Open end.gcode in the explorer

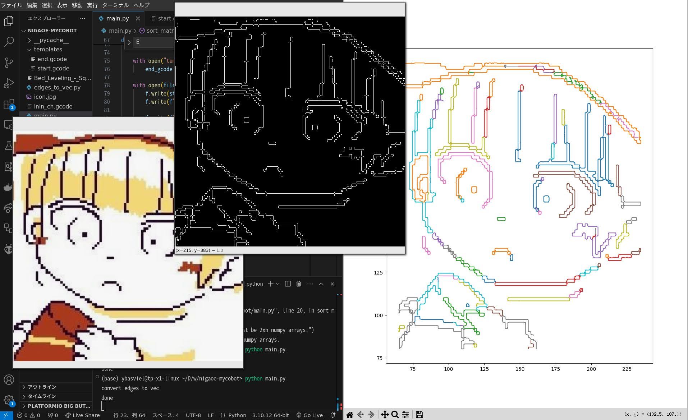point(52,59)
